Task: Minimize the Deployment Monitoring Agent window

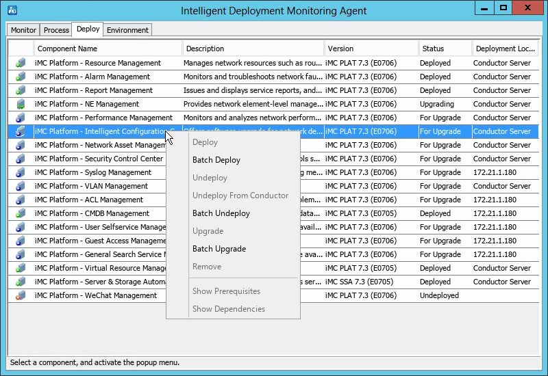Action: point(484,8)
